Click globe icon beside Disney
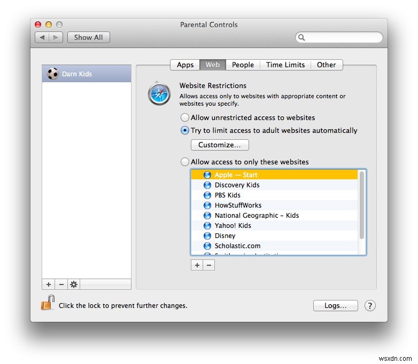 [207, 236]
